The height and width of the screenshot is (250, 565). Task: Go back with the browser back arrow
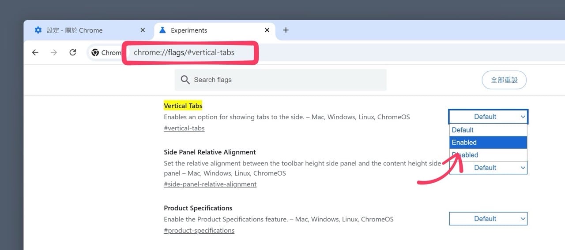[x=35, y=52]
